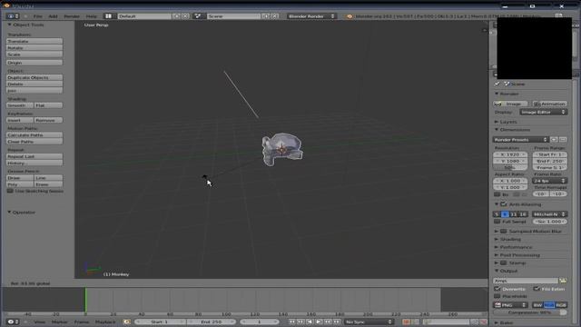
Task: Click Calculate Paths button
Action: point(34,135)
